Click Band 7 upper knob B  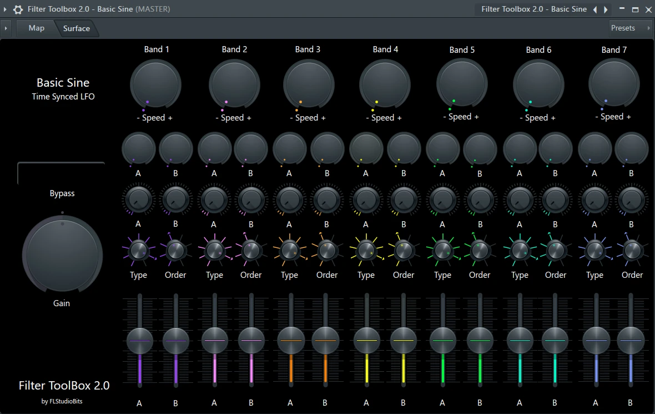632,149
